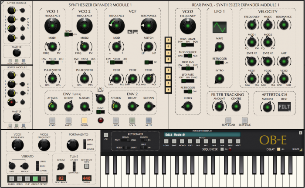305x188 pixels.
Task: Click the main panel LOCK button
Action: point(116,121)
